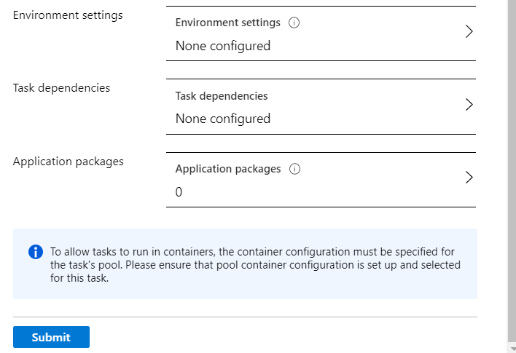
Task: Click the info icon beside Application packages
Action: tap(294, 169)
